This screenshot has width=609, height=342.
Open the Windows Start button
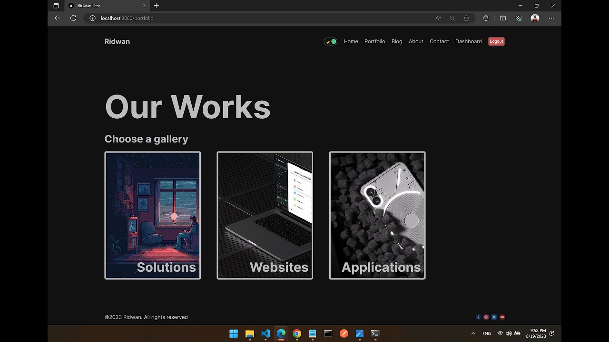click(234, 333)
